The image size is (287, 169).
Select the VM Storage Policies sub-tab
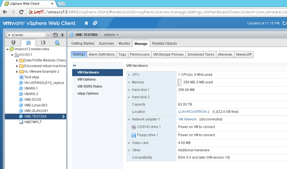pos(168,55)
